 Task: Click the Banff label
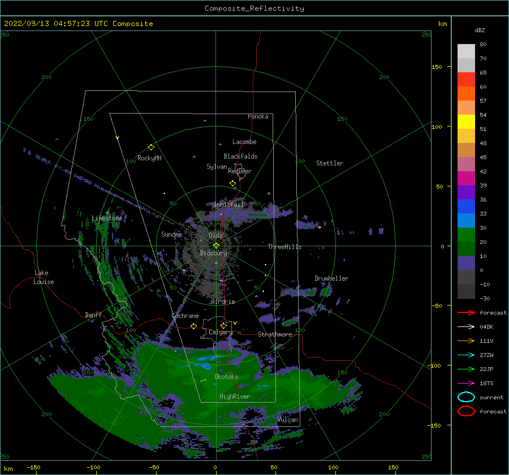93,315
